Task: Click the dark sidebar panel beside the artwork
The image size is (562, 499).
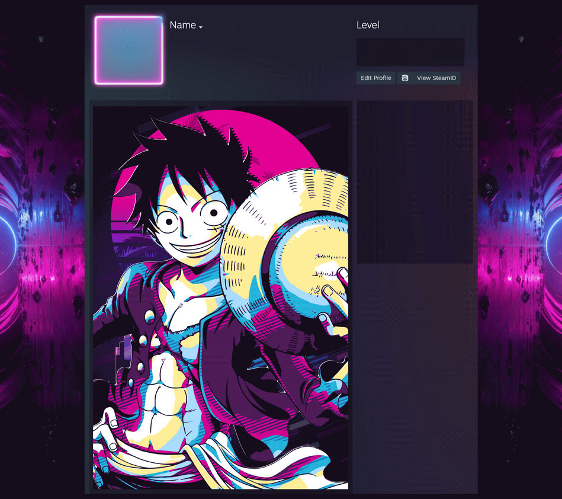Action: pos(415,182)
